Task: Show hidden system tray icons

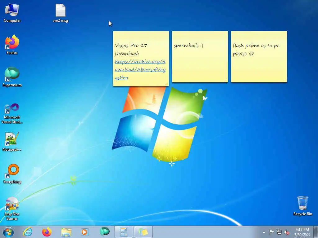Action: pos(264,232)
